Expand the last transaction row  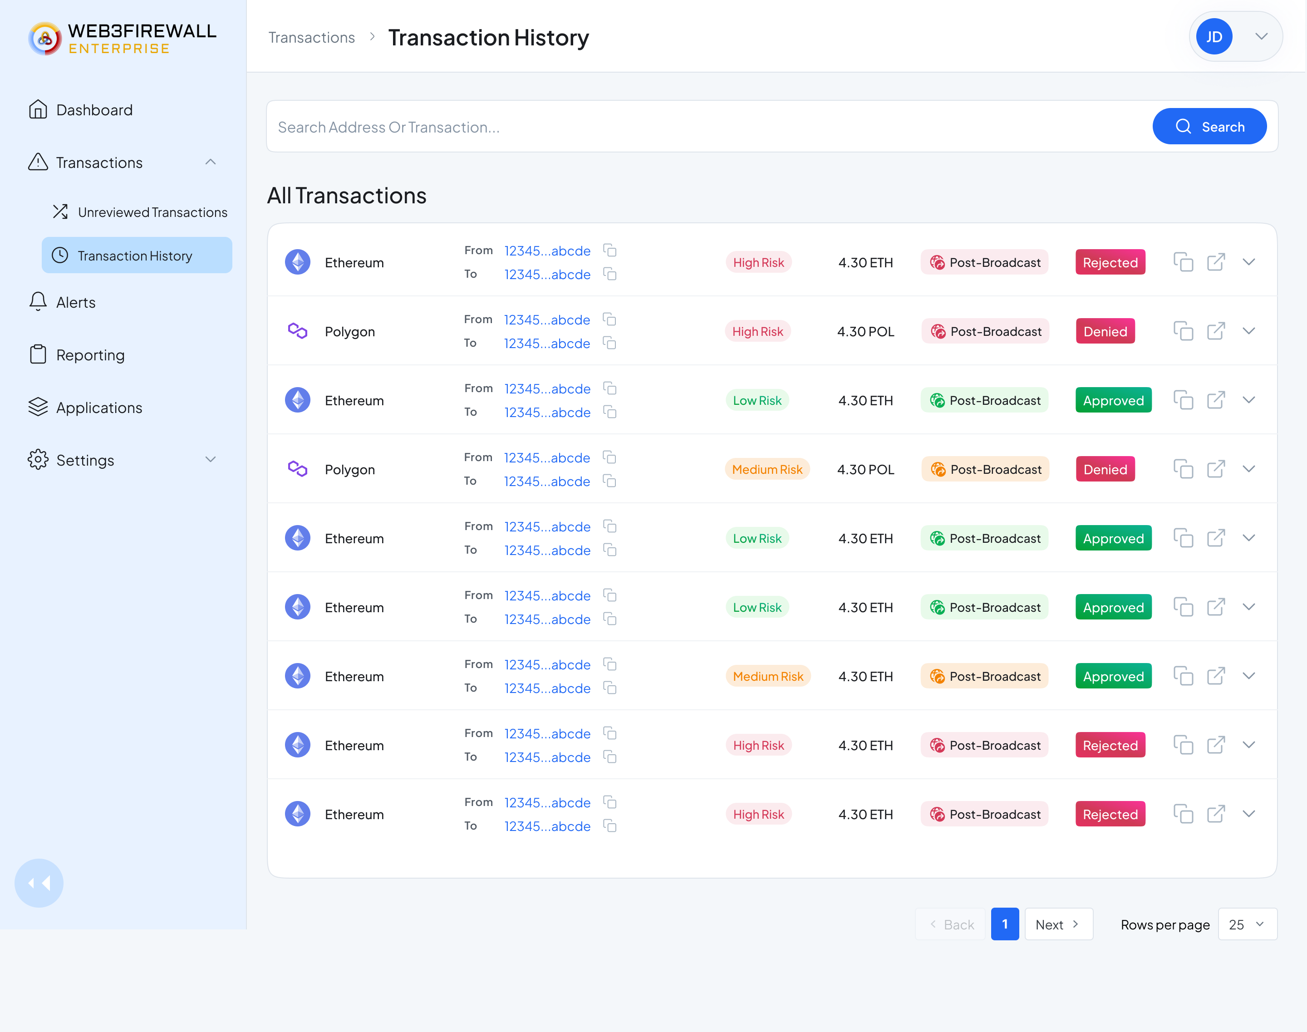click(x=1248, y=814)
